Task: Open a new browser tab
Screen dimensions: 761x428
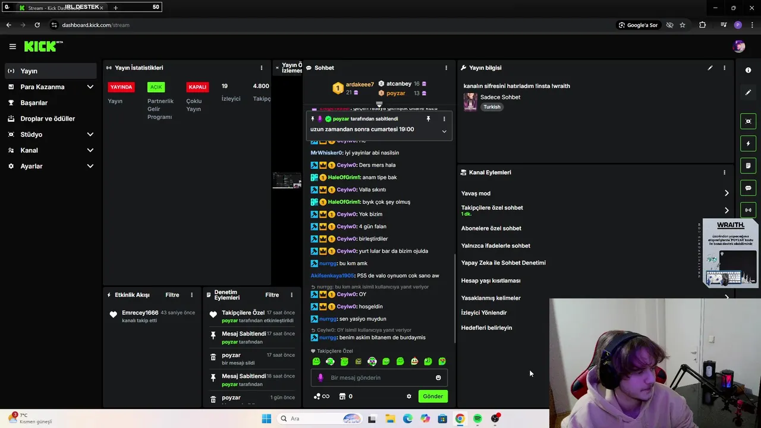Action: pyautogui.click(x=115, y=8)
